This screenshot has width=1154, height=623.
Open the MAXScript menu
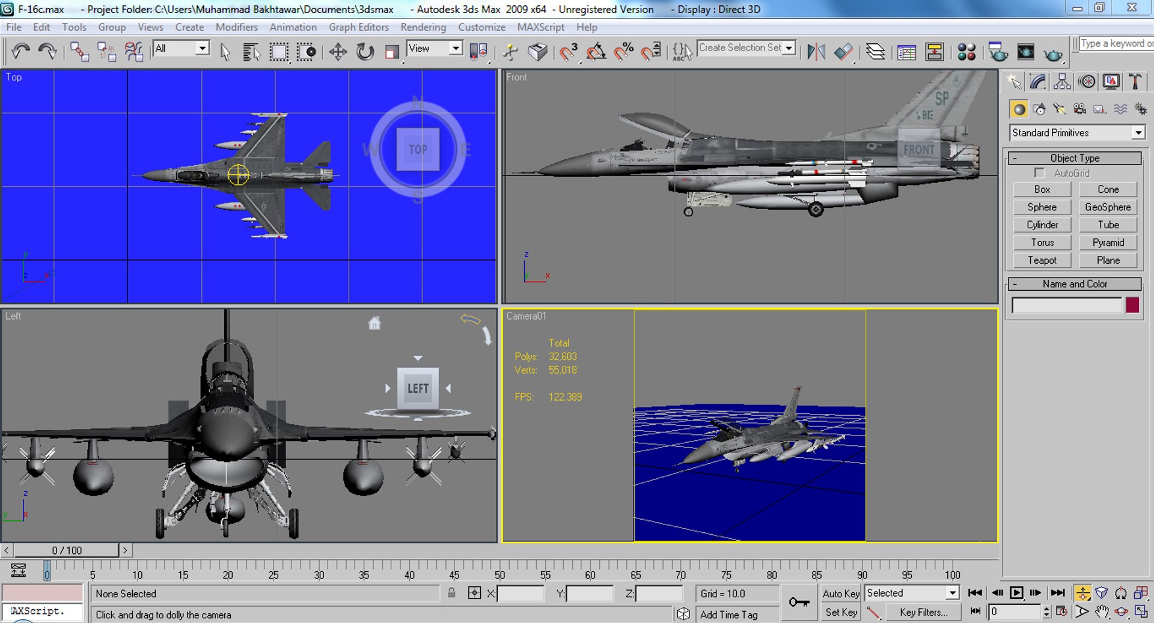coord(540,27)
